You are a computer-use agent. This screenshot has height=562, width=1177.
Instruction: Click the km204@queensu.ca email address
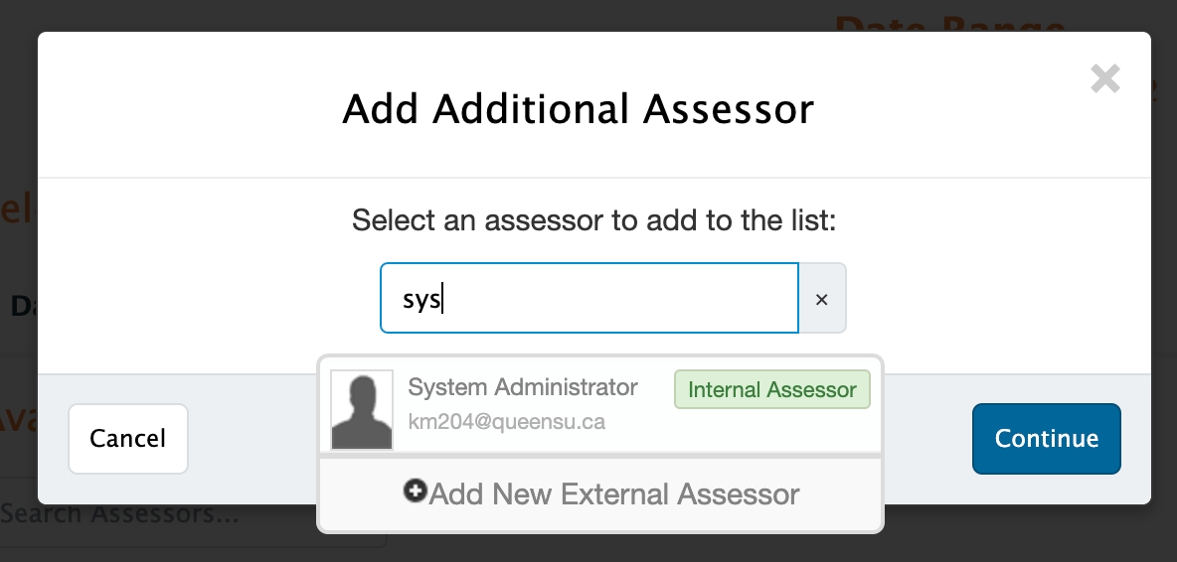[506, 421]
